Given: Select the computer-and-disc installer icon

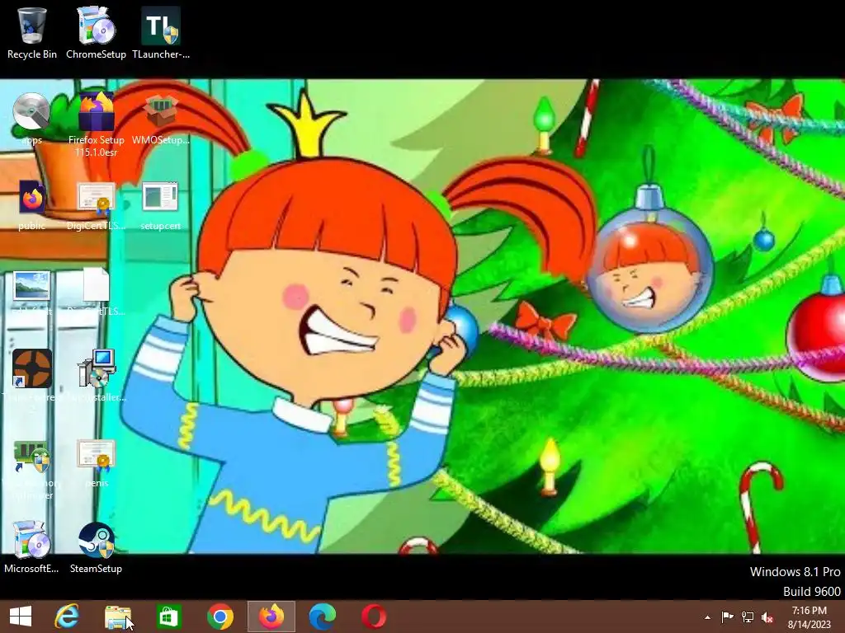Looking at the screenshot, I should coord(96,376).
